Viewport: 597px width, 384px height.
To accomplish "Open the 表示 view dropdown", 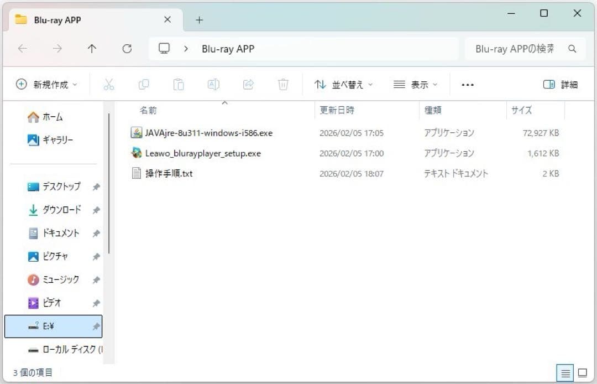I will click(415, 84).
